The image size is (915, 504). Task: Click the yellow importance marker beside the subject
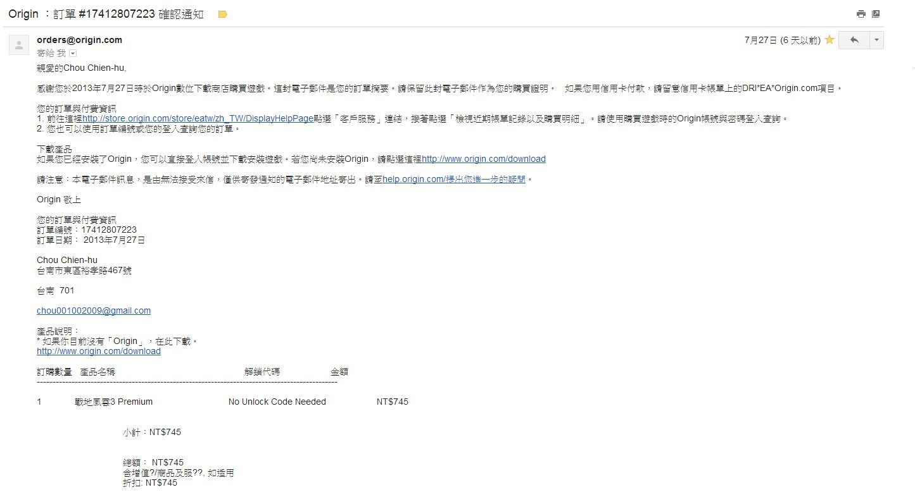(x=222, y=14)
